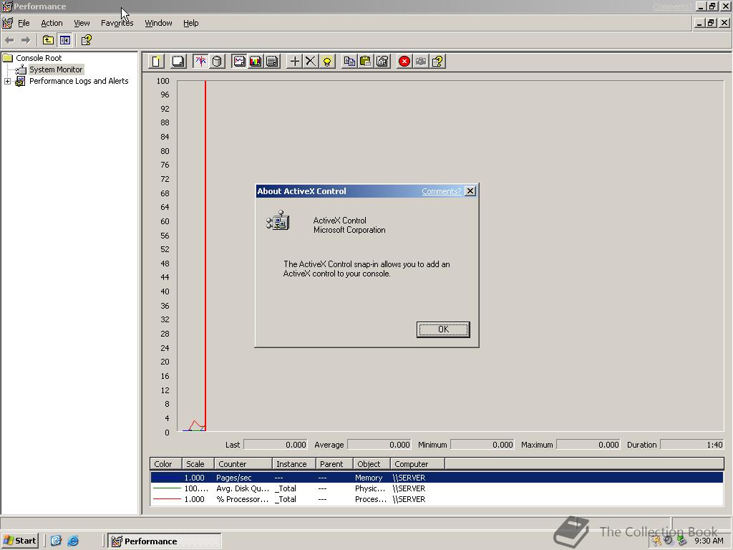733x550 pixels.
Task: Click the Copy Properties icon
Action: (x=350, y=62)
